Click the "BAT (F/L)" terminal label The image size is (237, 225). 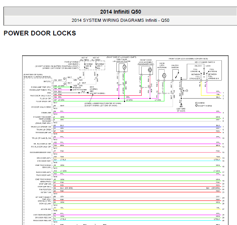click(47, 81)
